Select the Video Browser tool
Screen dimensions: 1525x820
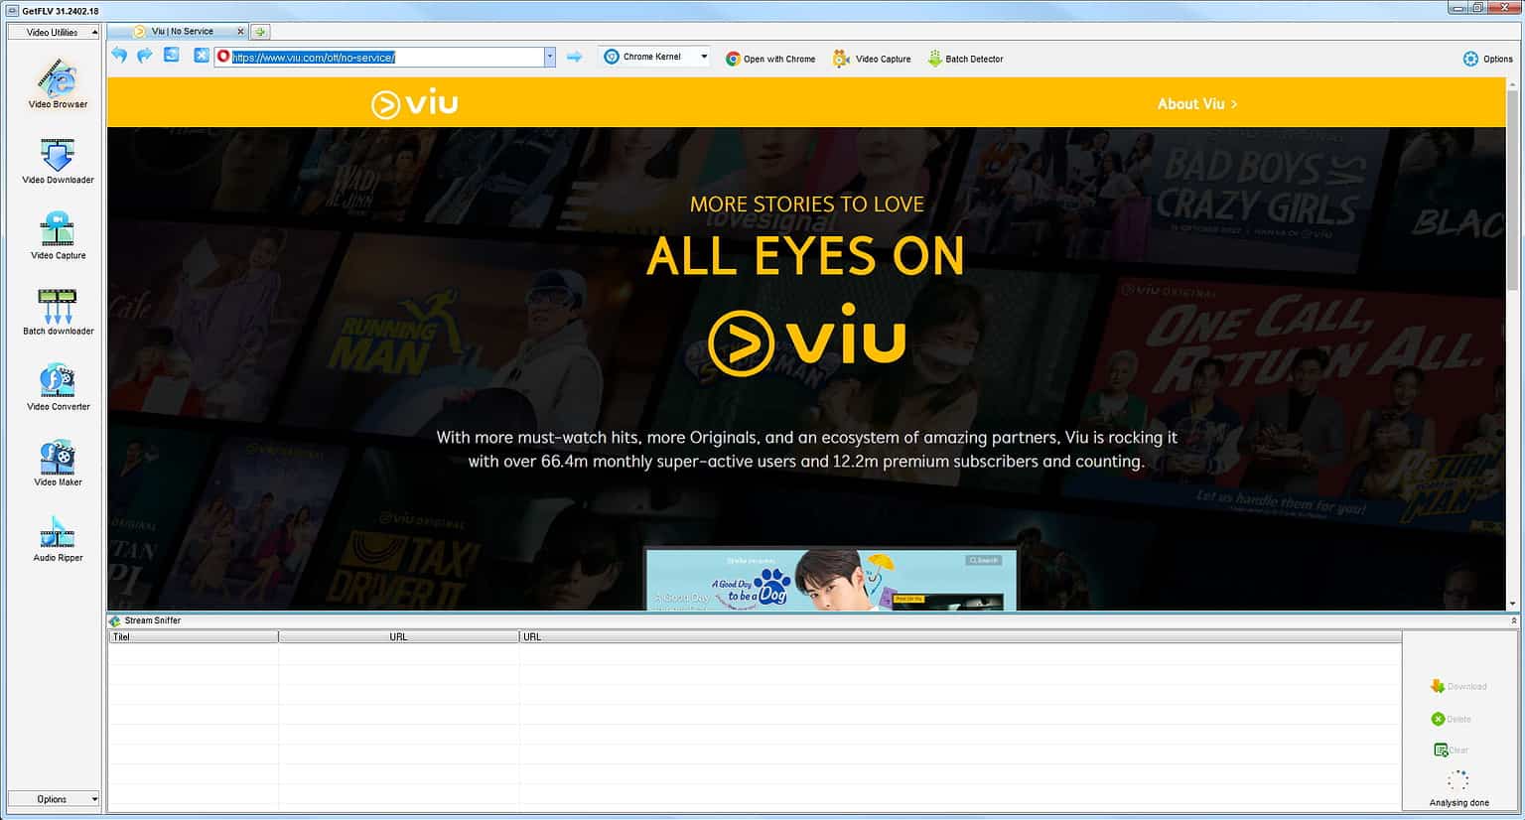click(x=56, y=84)
